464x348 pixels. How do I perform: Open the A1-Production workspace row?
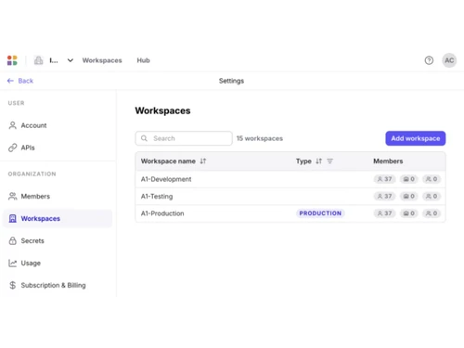coord(290,213)
